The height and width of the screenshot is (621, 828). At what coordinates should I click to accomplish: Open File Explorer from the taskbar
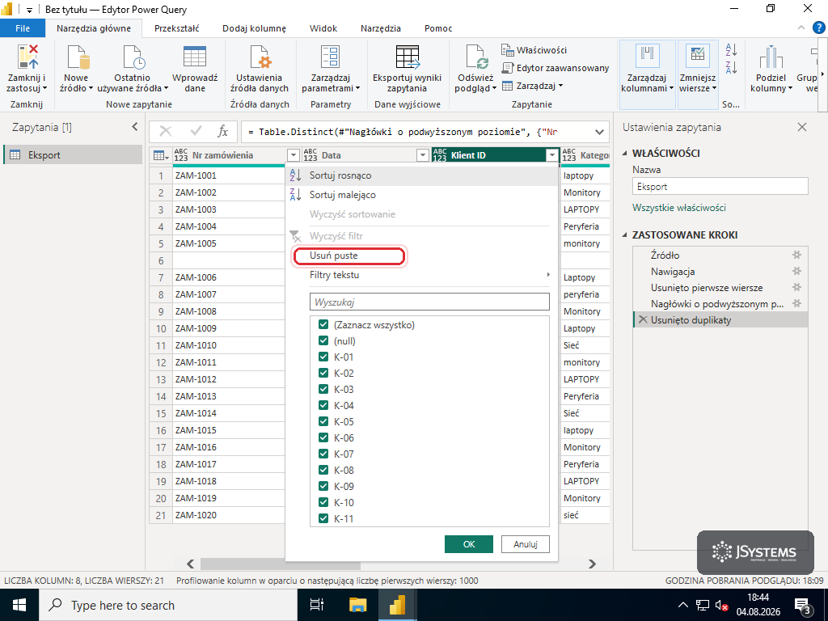pos(358,605)
